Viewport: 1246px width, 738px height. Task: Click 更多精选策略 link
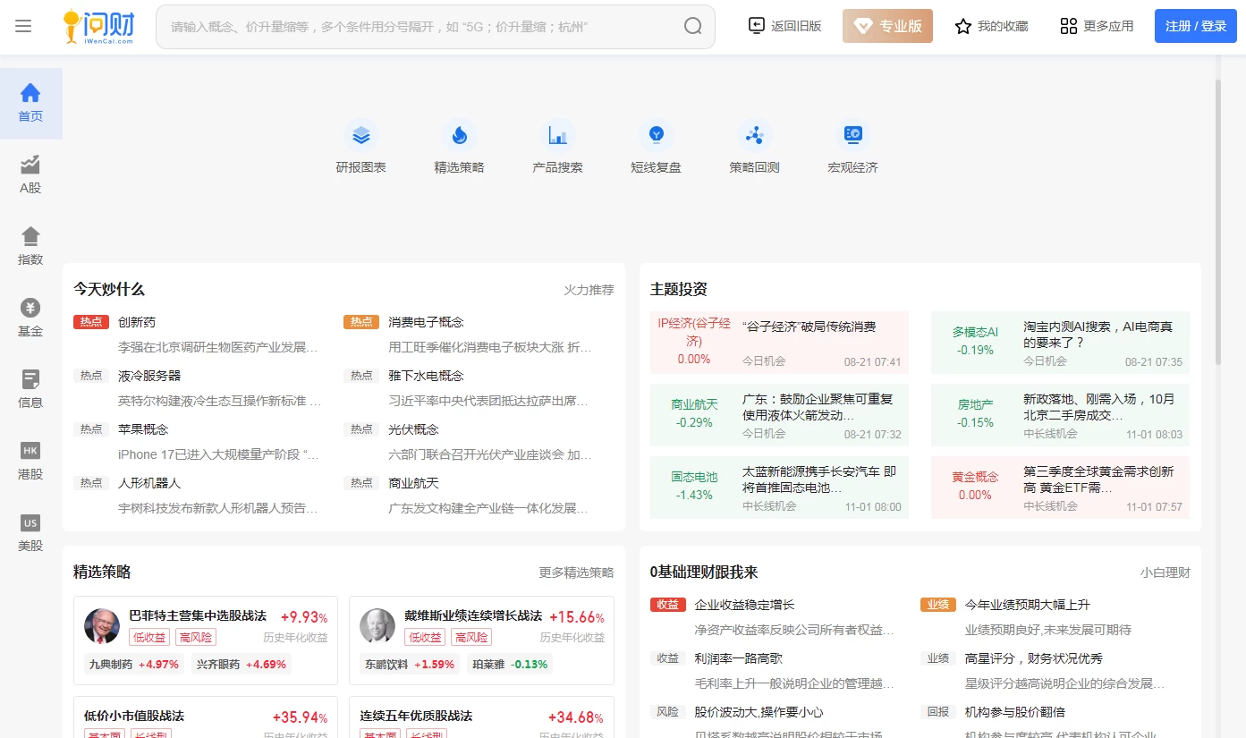[x=576, y=573]
